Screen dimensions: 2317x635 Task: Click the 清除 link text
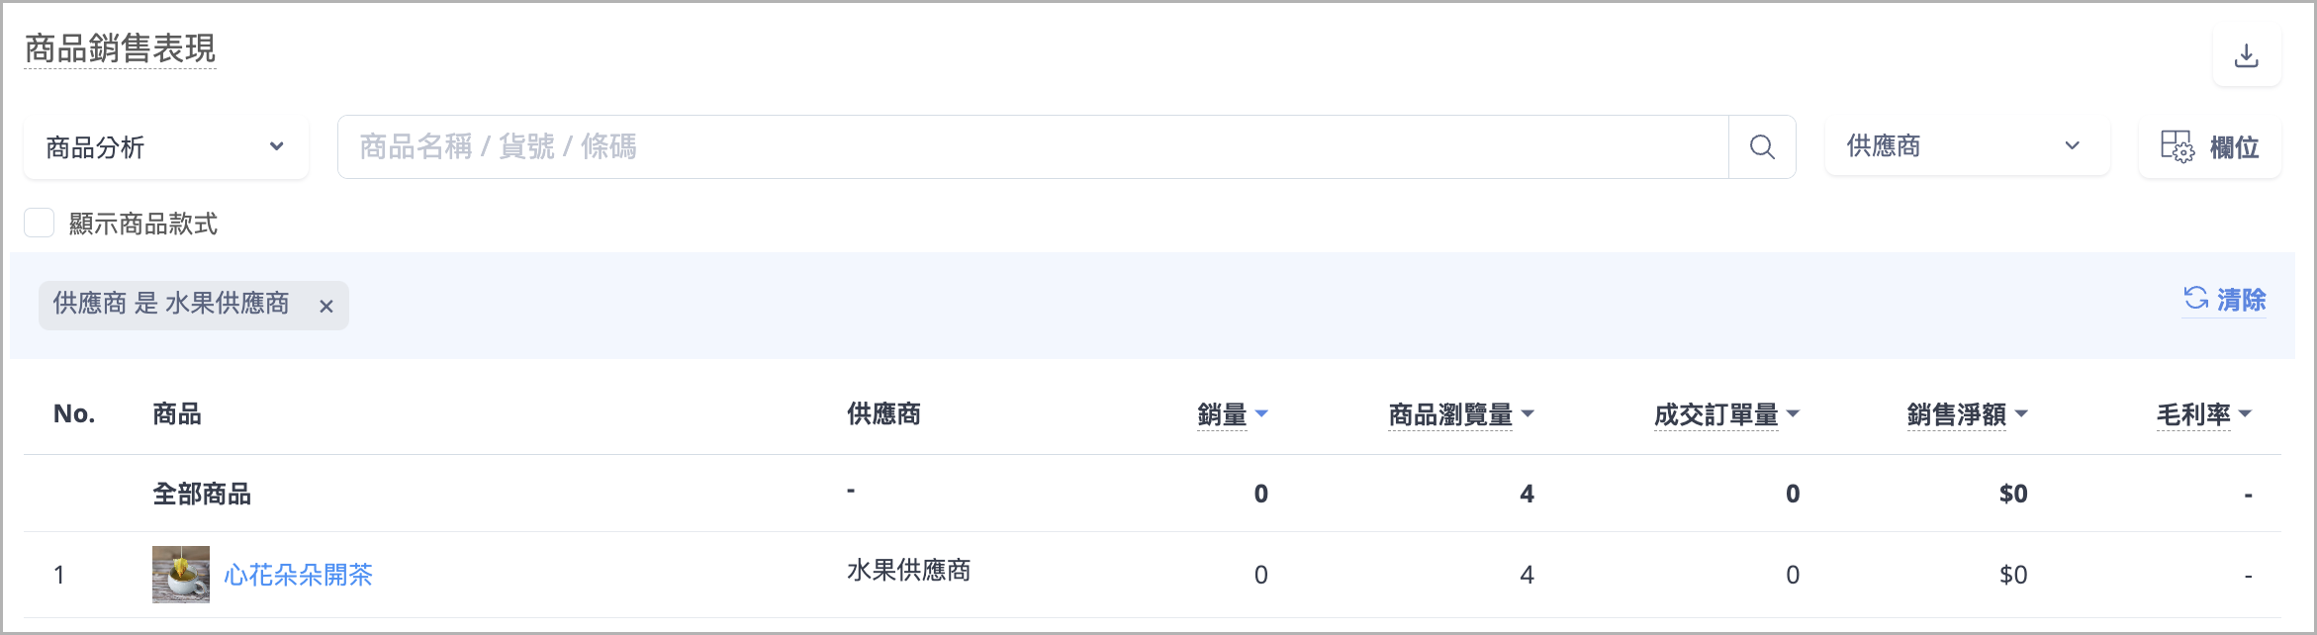coord(2241,300)
